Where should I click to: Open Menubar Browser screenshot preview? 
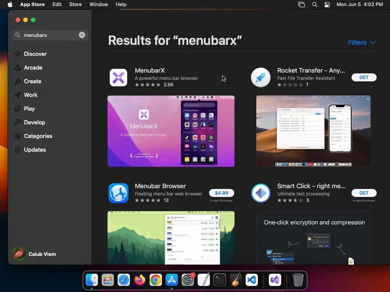[x=171, y=238]
